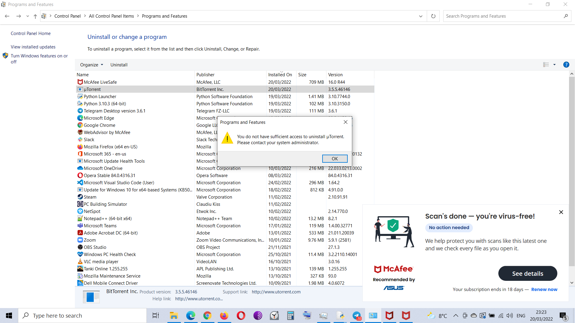The image size is (575, 323).
Task: Select the NetSpot icon in list
Action: coord(80,211)
